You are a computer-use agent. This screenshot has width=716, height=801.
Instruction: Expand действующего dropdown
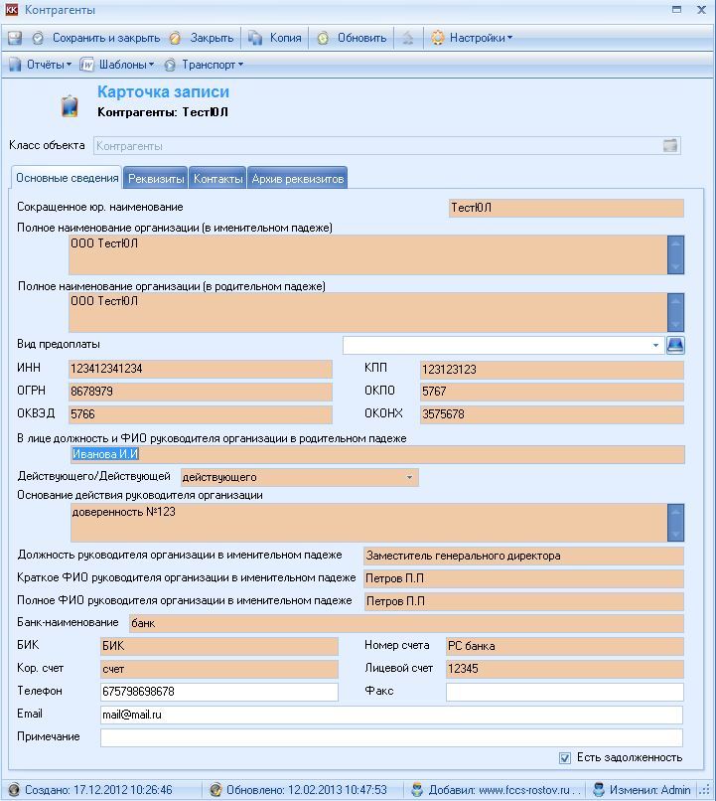click(409, 478)
